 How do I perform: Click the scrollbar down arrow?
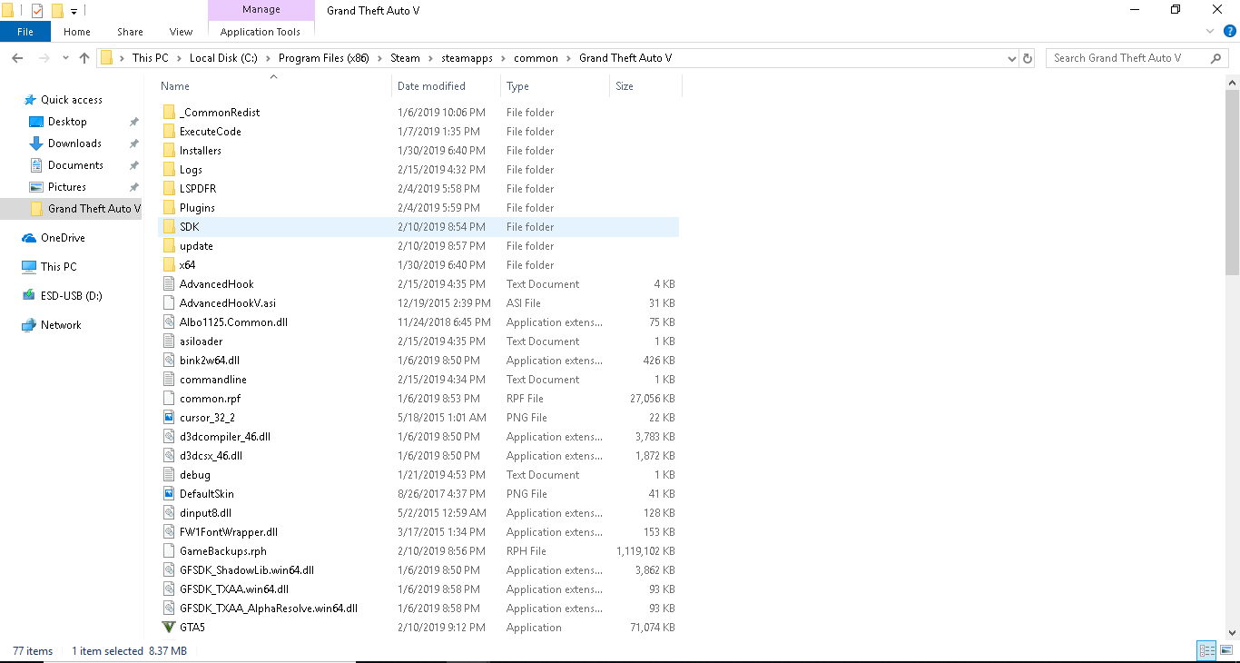click(x=1232, y=632)
